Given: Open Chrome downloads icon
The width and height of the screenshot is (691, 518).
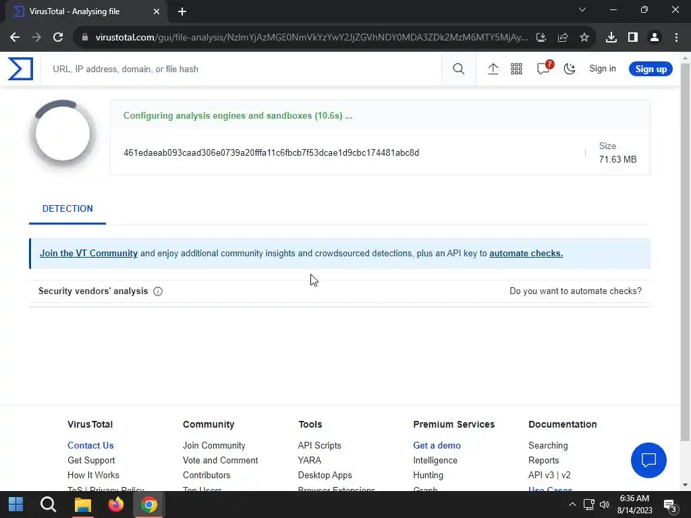Looking at the screenshot, I should 611,38.
